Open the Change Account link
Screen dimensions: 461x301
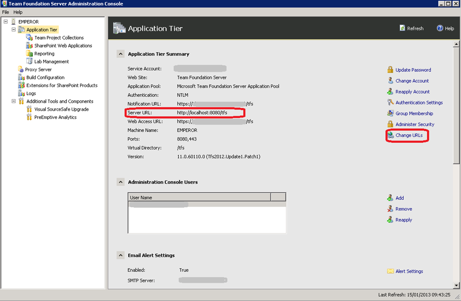point(412,81)
